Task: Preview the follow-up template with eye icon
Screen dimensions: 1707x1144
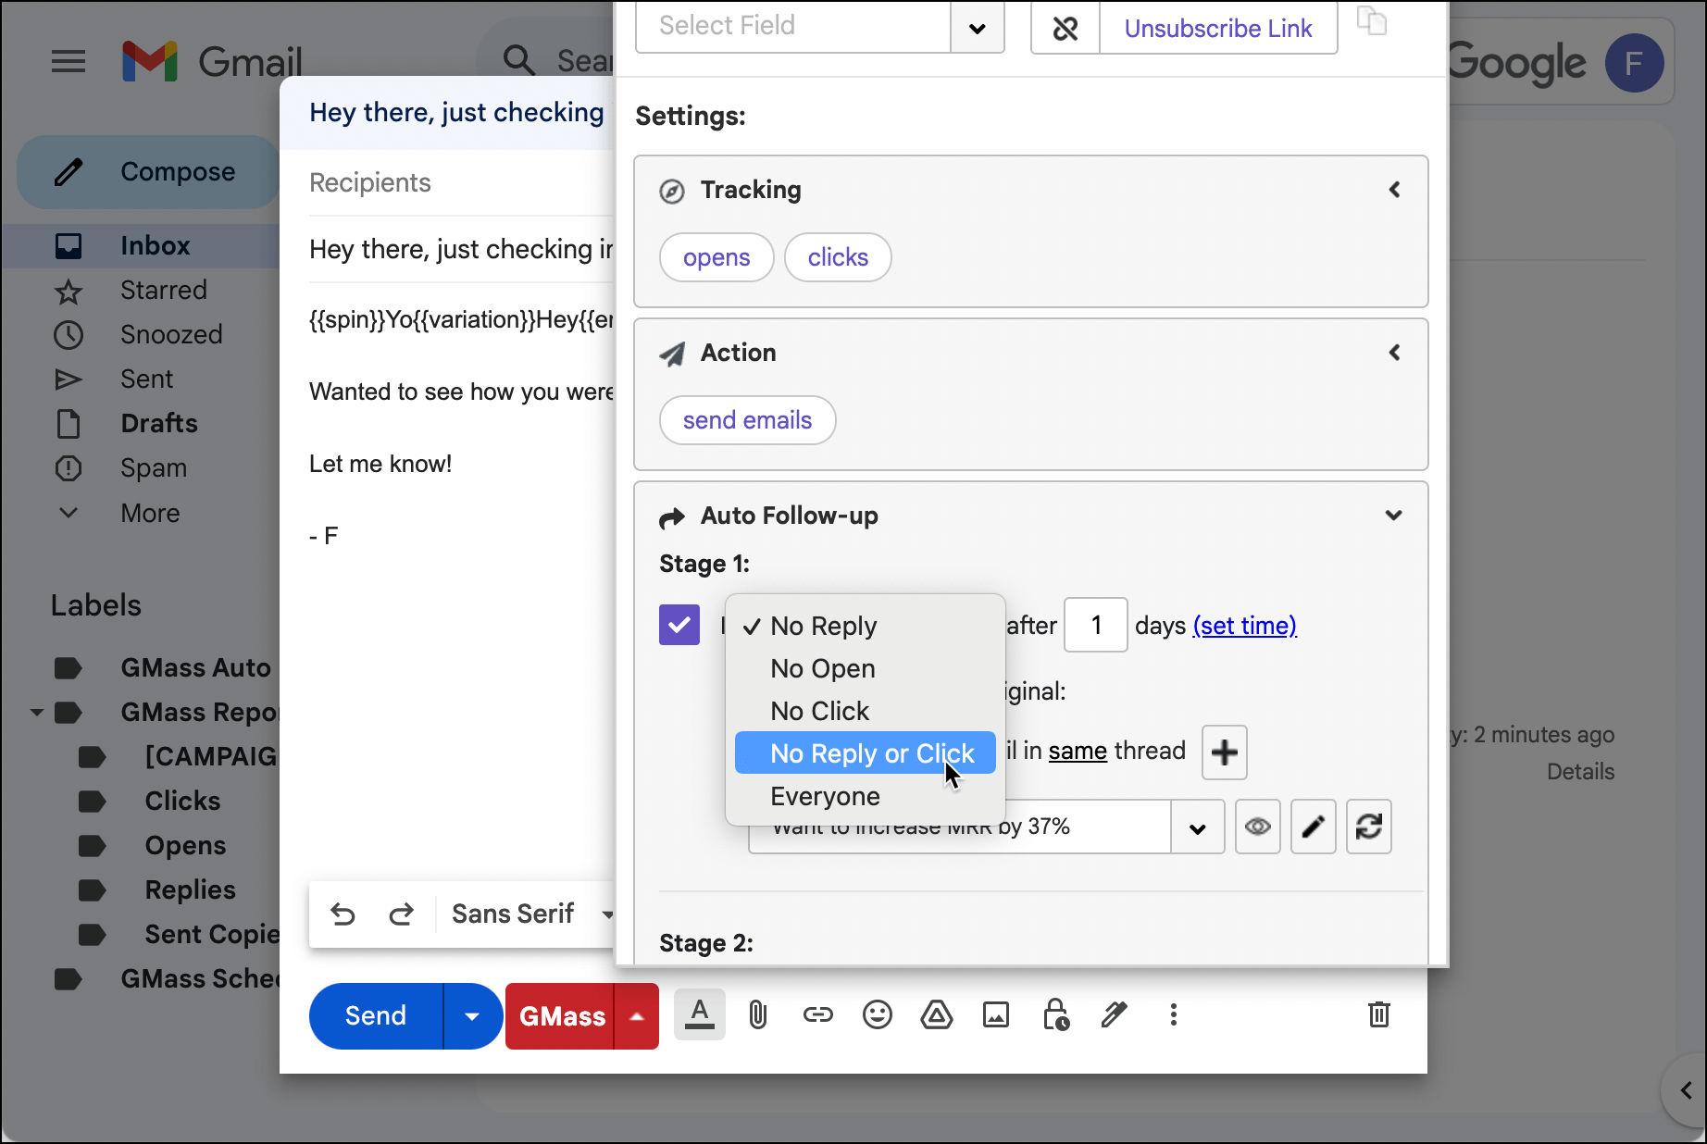Action: pyautogui.click(x=1257, y=827)
